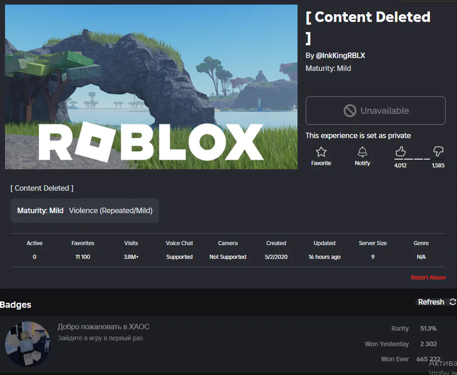This screenshot has width=457, height=375.
Task: Click the 1,585 dislikes count
Action: (x=438, y=165)
